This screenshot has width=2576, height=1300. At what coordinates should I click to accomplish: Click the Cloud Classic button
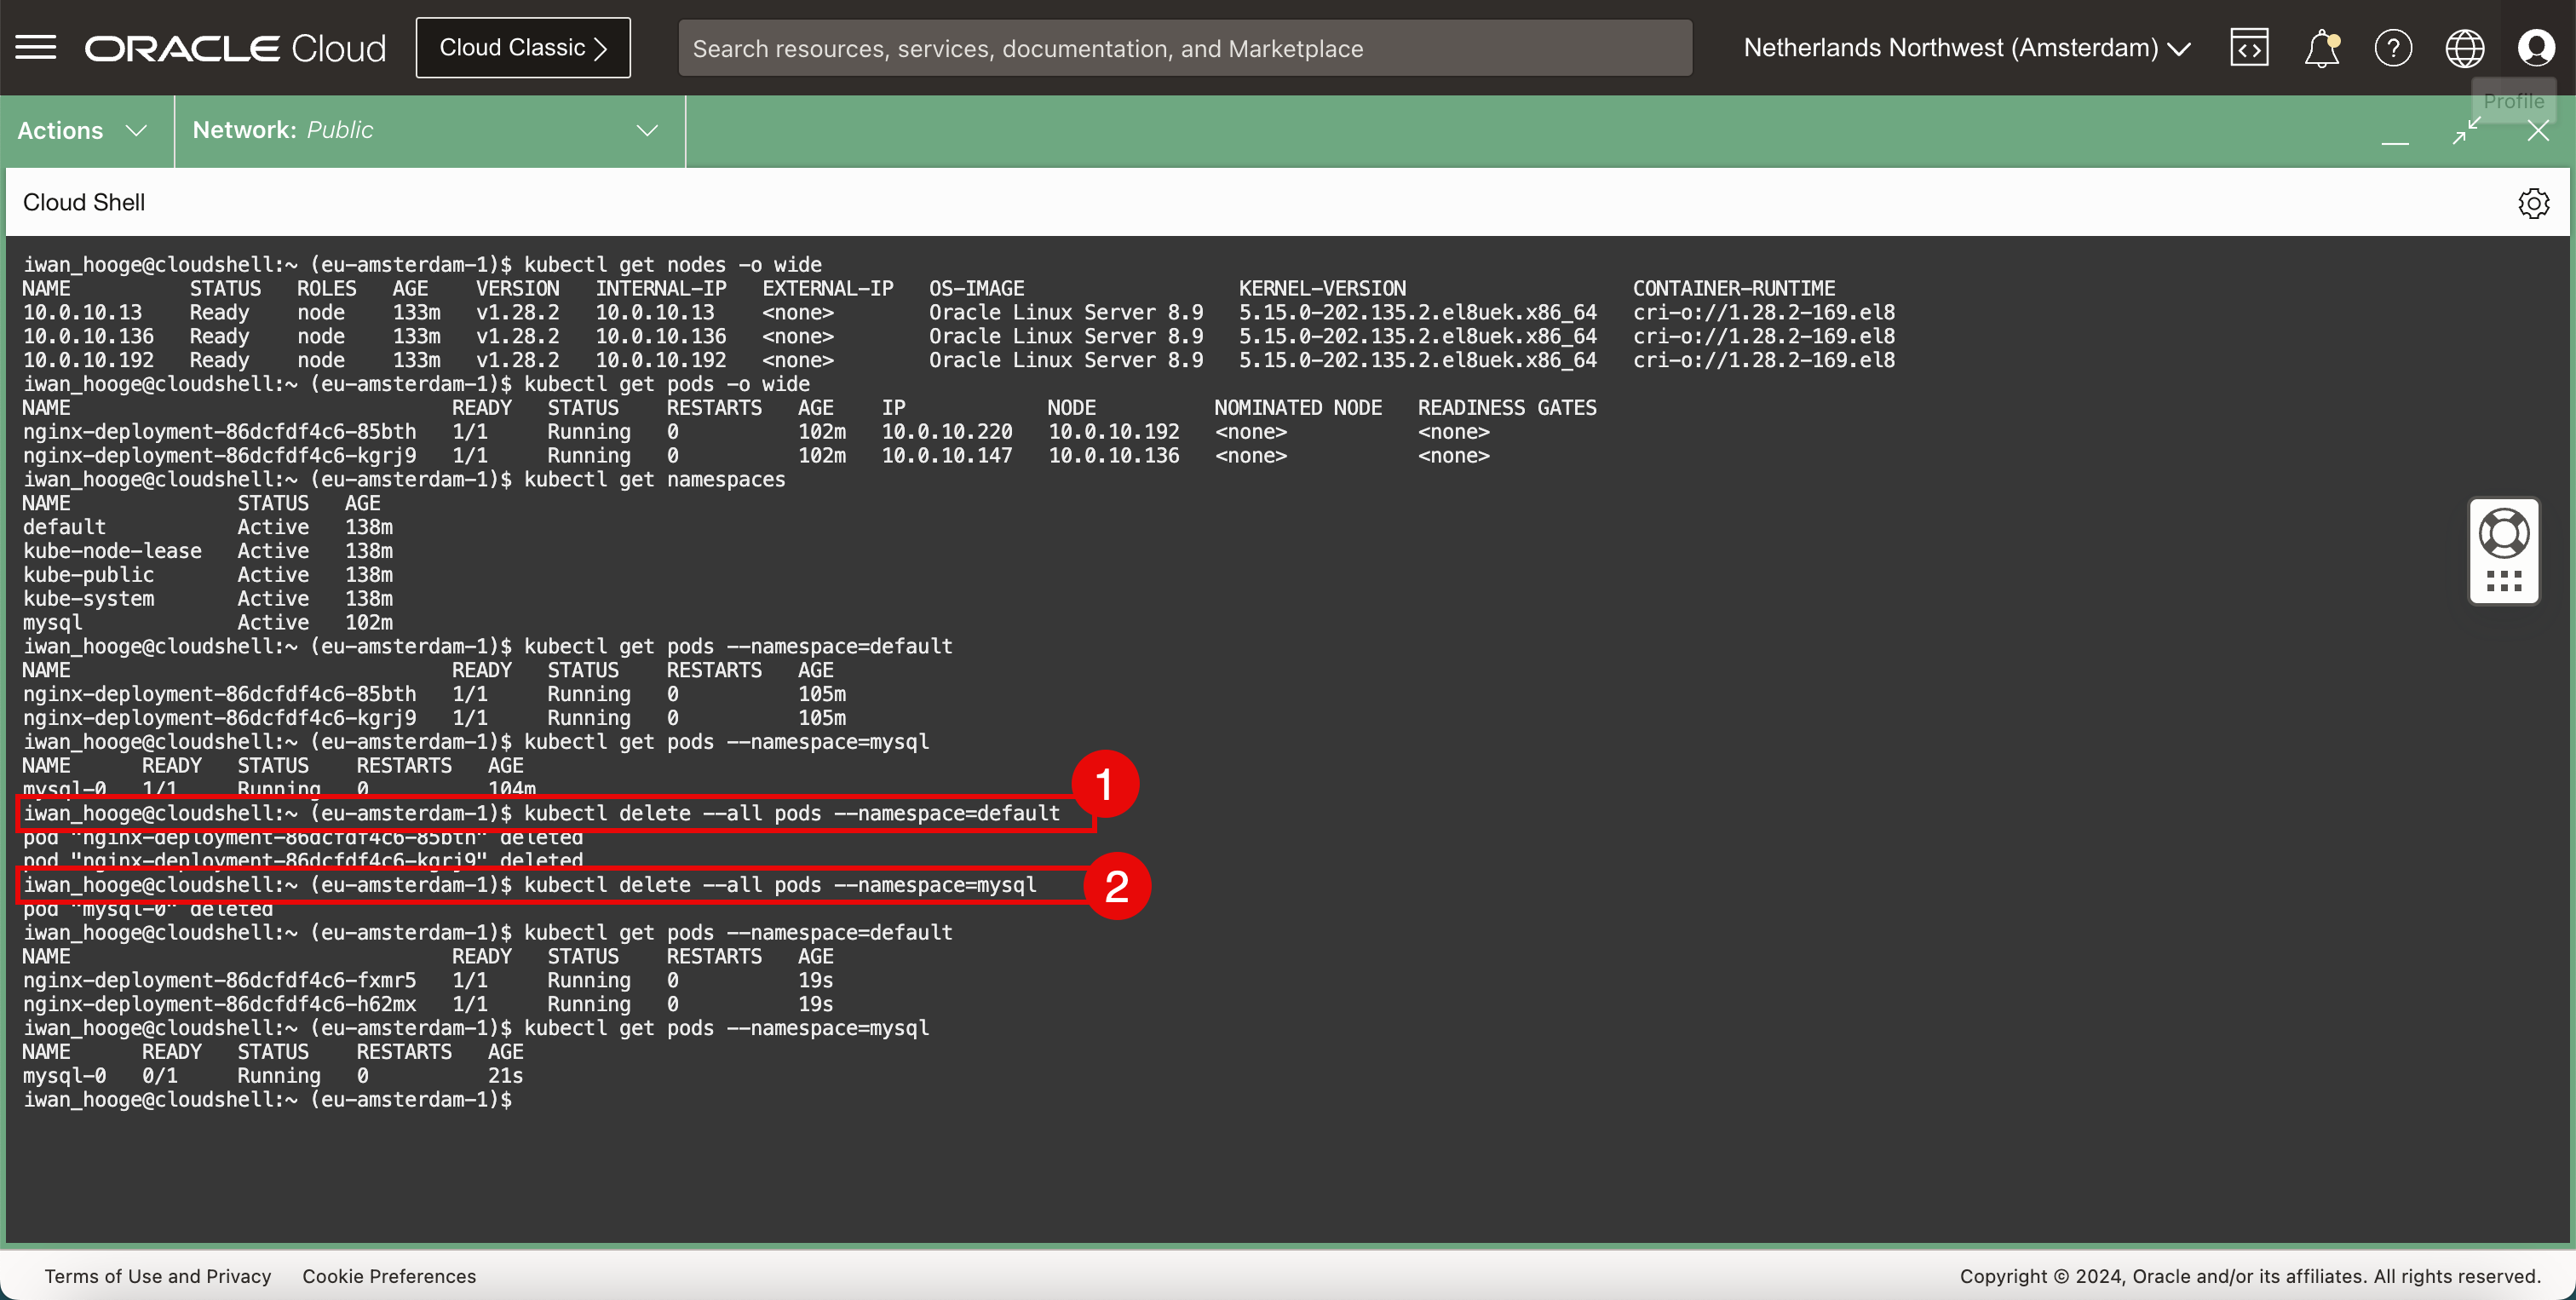[x=523, y=48]
